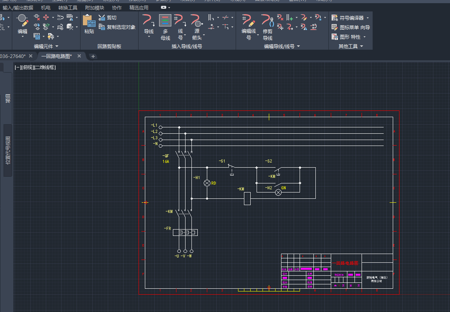450x312 pixels.
Task: Click the 粘贴 paste circuit icon
Action: (x=89, y=21)
